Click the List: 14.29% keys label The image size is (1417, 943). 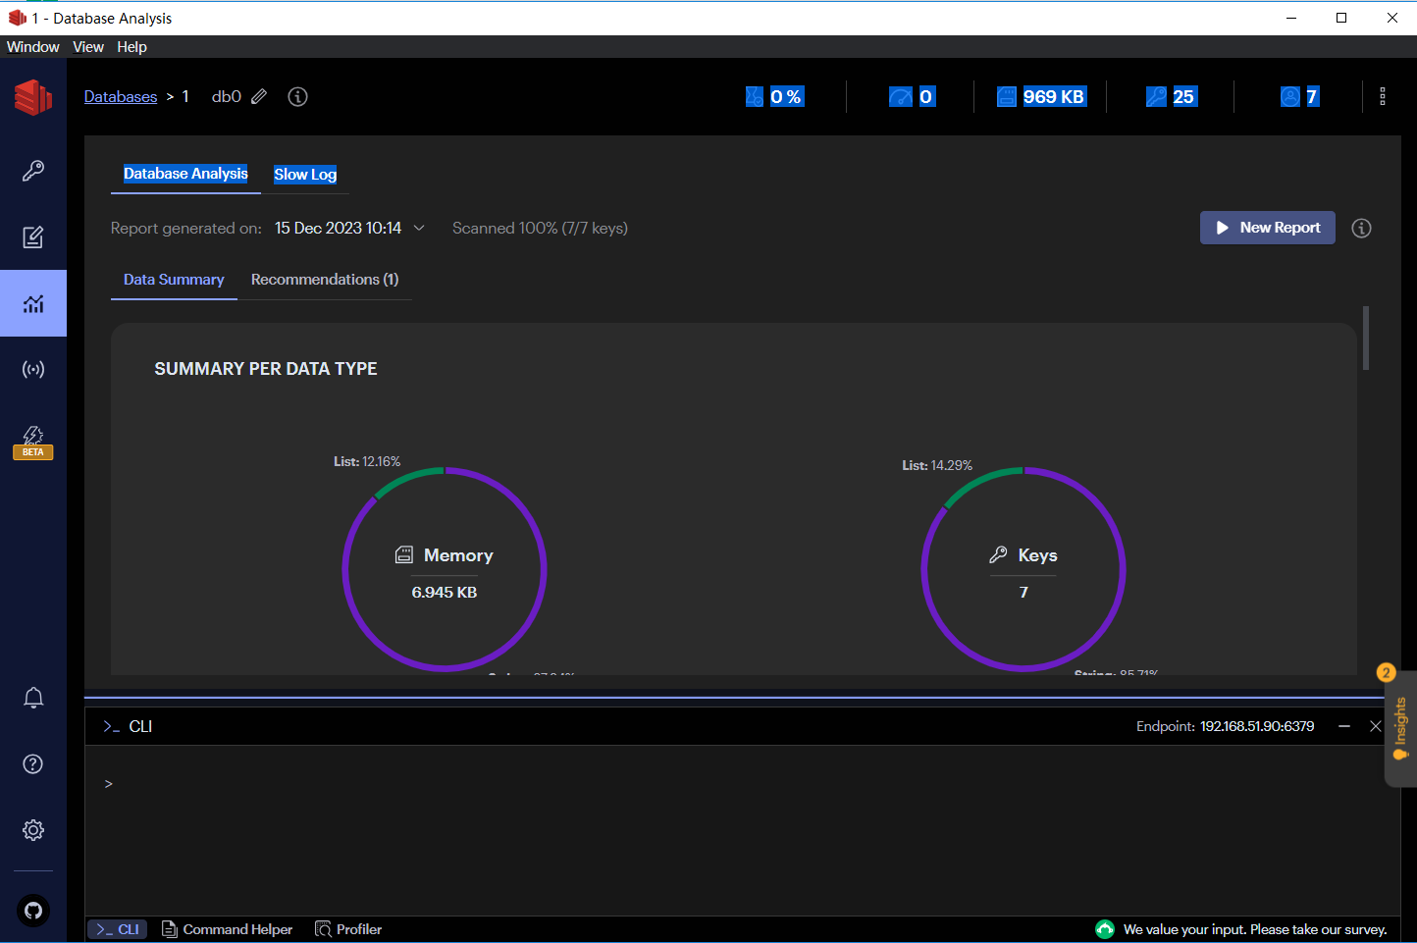(937, 465)
